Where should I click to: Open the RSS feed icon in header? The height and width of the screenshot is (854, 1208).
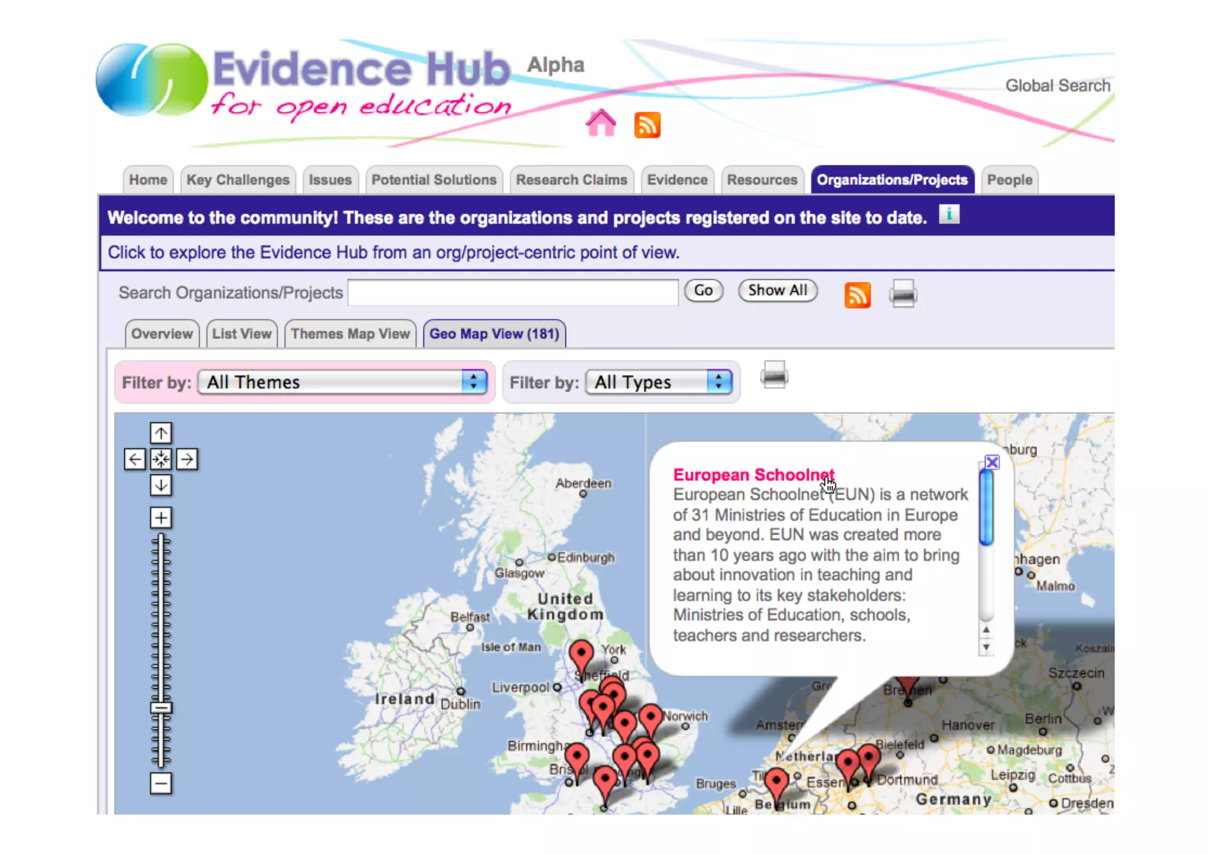tap(647, 125)
